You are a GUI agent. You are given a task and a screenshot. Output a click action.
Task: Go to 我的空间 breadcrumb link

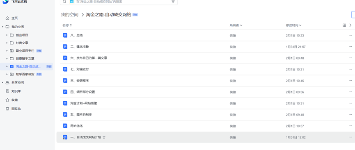69,15
